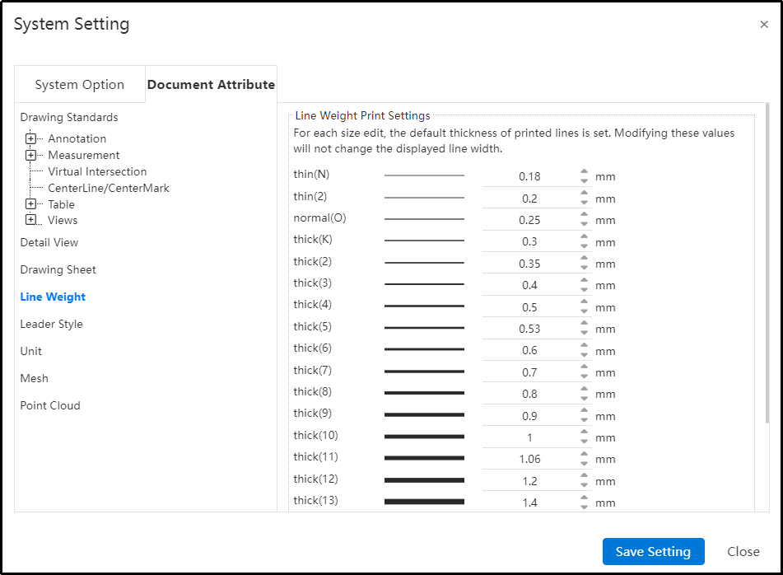Click the thick(9) value field 0.9
The height and width of the screenshot is (575, 783).
530,416
